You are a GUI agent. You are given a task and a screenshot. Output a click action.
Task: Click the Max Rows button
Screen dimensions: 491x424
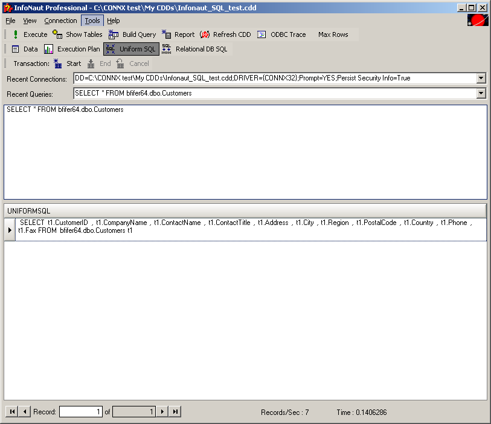click(333, 34)
